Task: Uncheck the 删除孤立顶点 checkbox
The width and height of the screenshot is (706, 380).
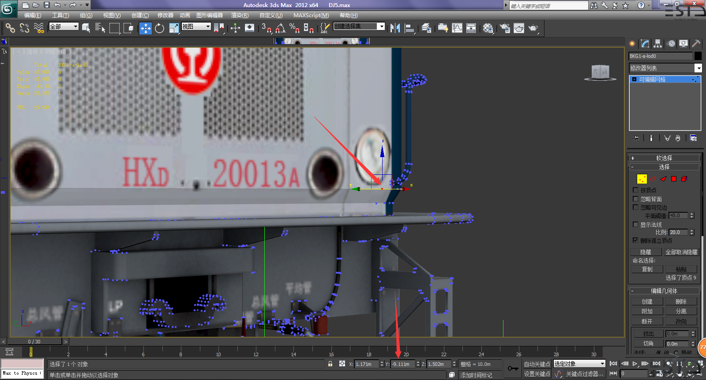Action: pos(635,240)
